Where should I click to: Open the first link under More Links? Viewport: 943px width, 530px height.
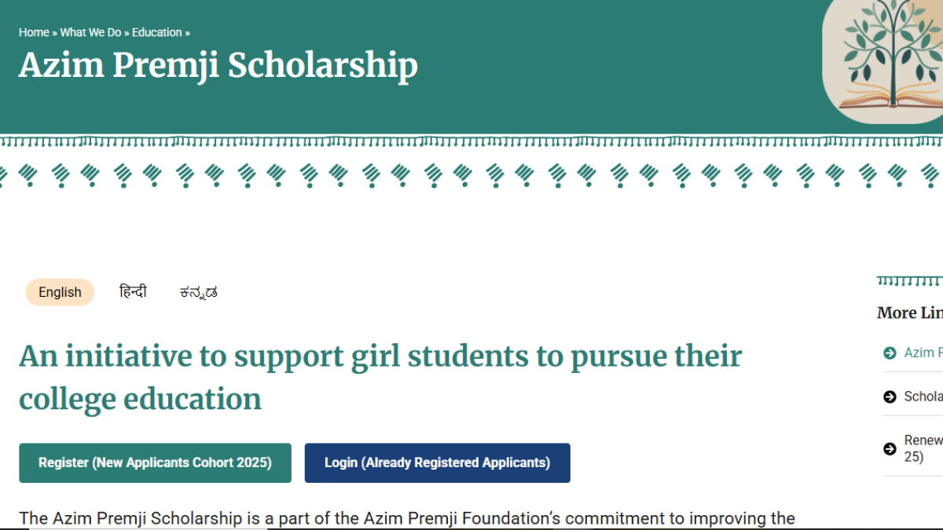tap(923, 353)
